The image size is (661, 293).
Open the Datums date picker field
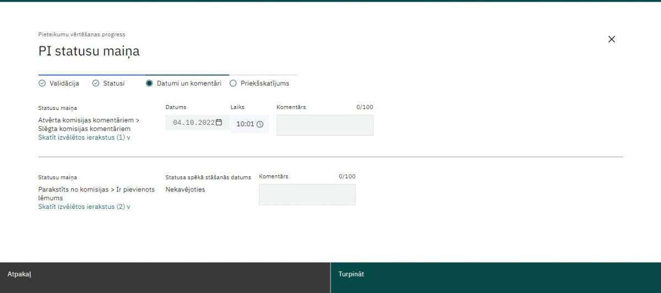(193, 123)
